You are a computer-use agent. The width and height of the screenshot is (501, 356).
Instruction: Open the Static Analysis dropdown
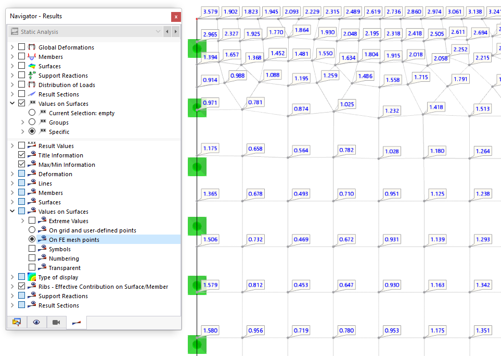158,32
